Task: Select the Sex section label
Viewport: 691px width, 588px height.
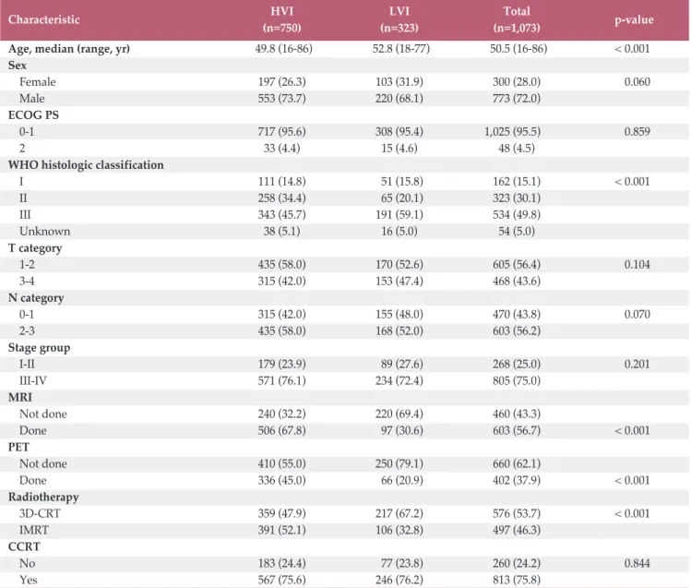Action: tap(18, 66)
